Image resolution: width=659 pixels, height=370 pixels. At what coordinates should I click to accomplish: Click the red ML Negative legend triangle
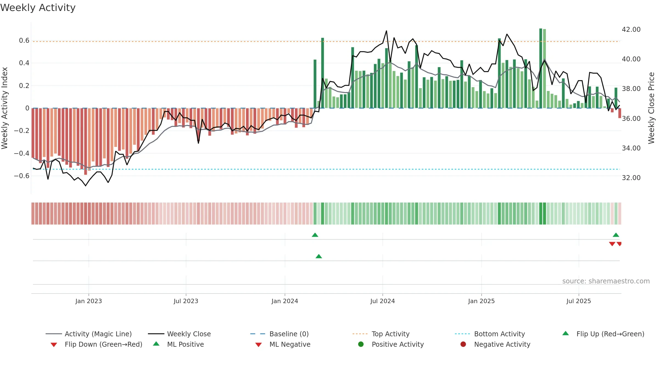pos(258,345)
